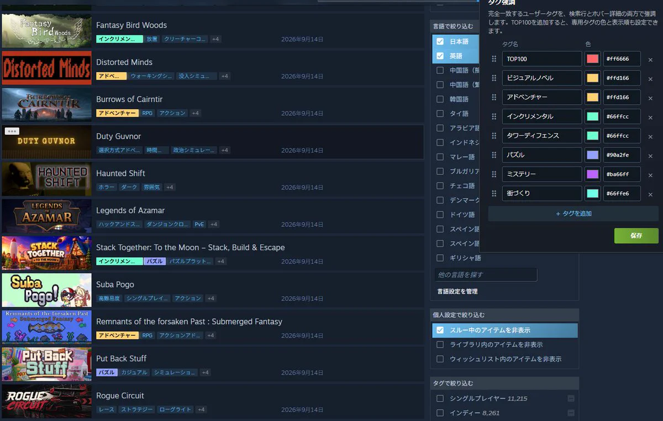Open Stack Together: To the Moon listing

pos(191,247)
